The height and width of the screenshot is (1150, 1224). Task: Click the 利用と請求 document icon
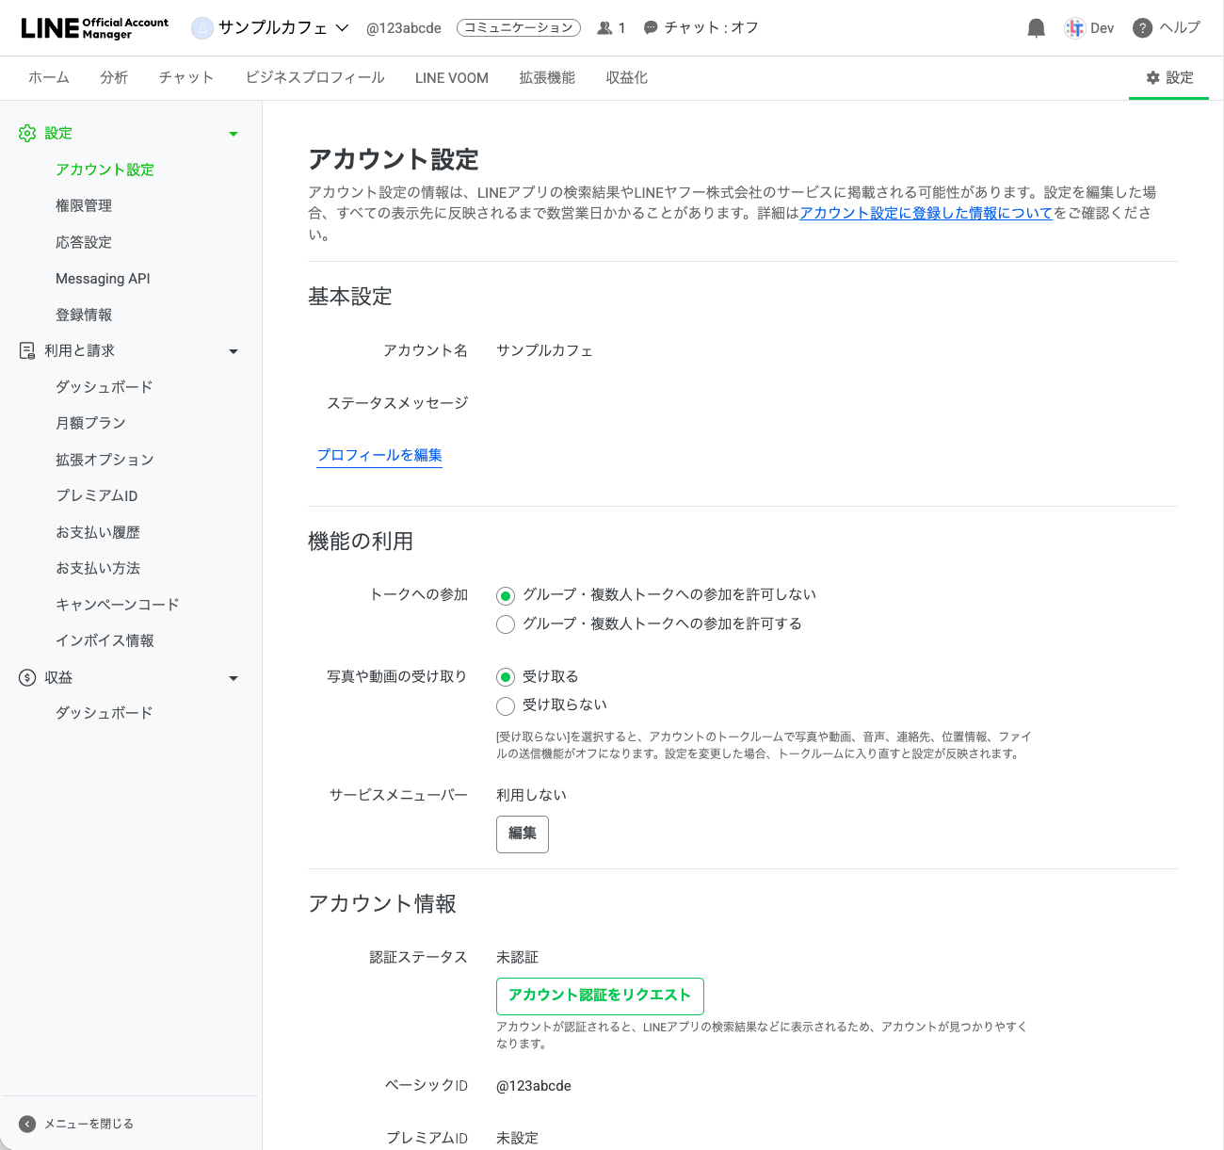pos(27,350)
